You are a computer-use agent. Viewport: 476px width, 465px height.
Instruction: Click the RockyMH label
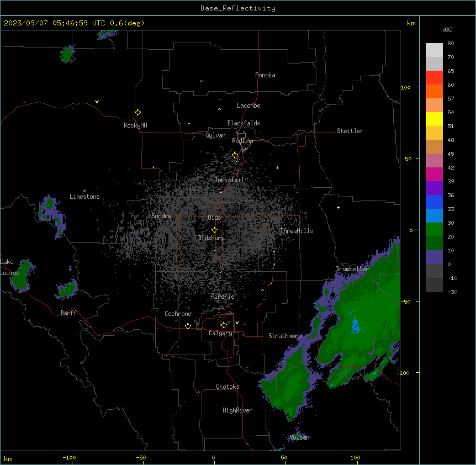coord(135,125)
